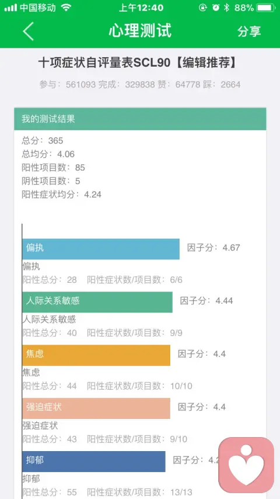
Task: Tap the 赞：64778 like count
Action: click(183, 84)
